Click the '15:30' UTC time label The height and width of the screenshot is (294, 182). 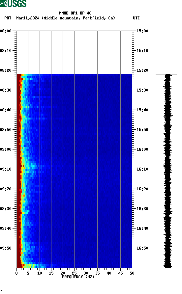click(142, 90)
